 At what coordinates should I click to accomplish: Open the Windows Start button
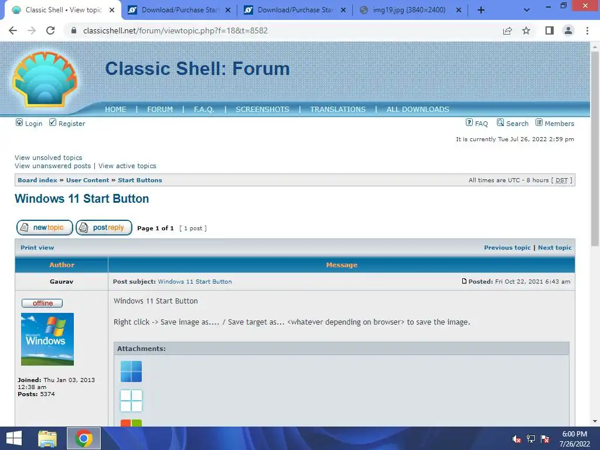pos(14,438)
